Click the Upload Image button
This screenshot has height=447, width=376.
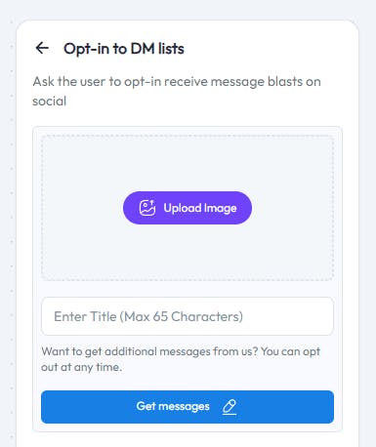pyautogui.click(x=188, y=208)
